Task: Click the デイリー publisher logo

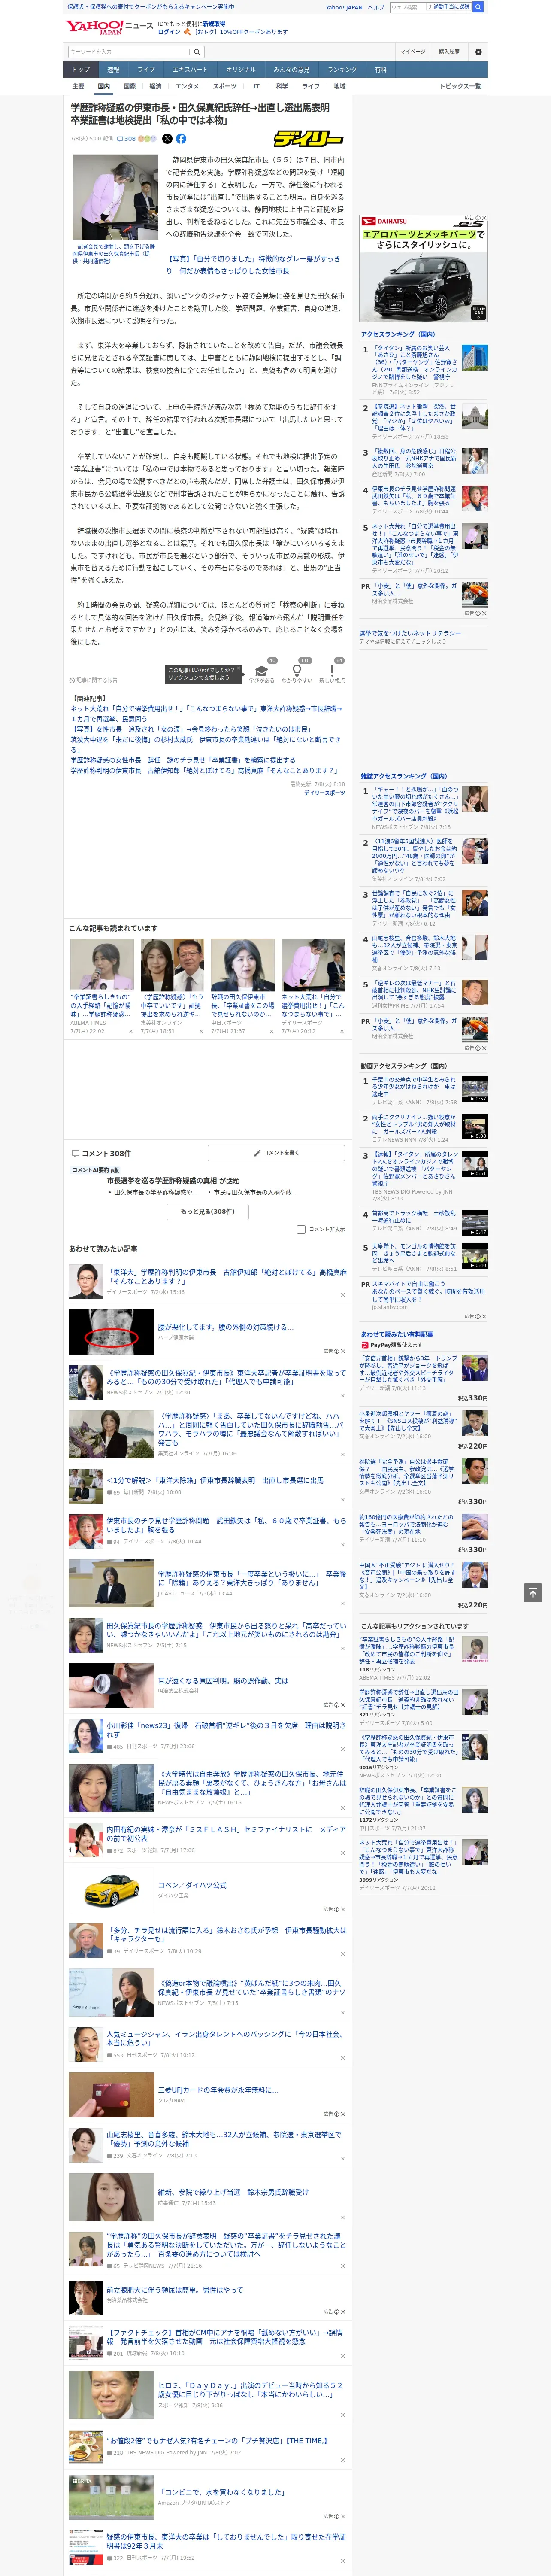Action: click(x=309, y=139)
